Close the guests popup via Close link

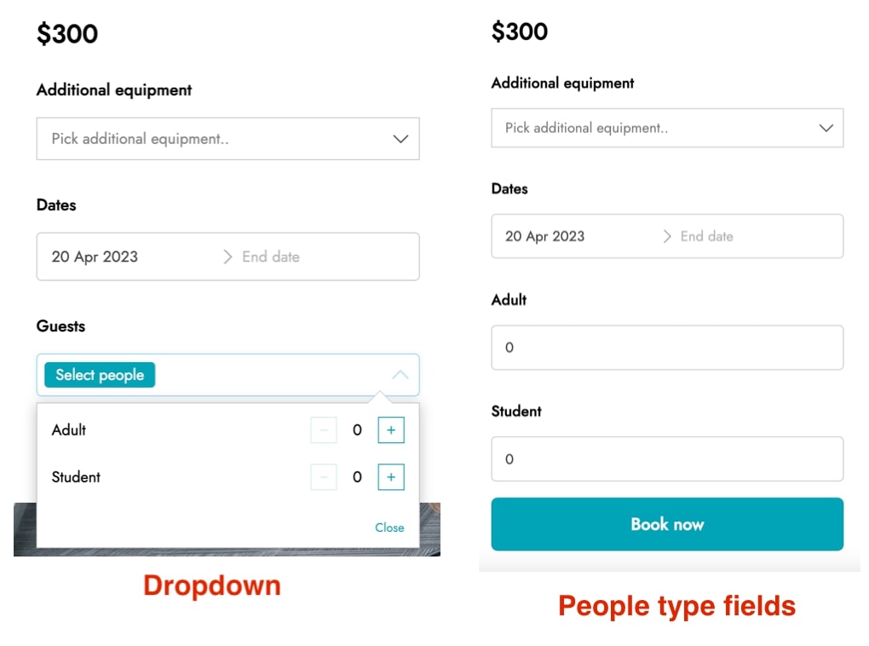click(x=389, y=528)
